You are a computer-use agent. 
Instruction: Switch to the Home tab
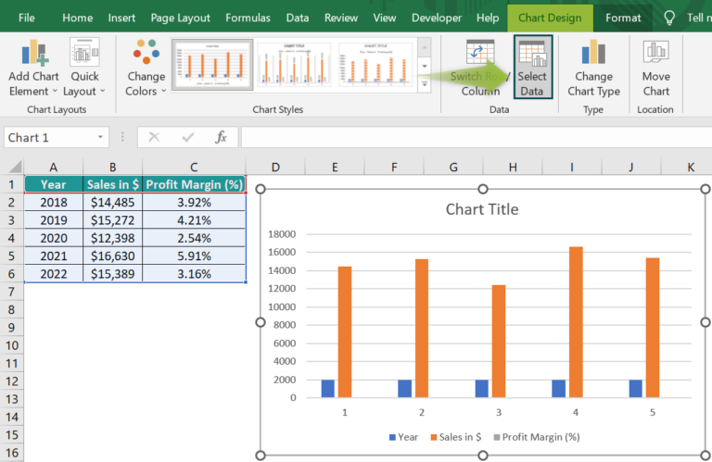78,18
